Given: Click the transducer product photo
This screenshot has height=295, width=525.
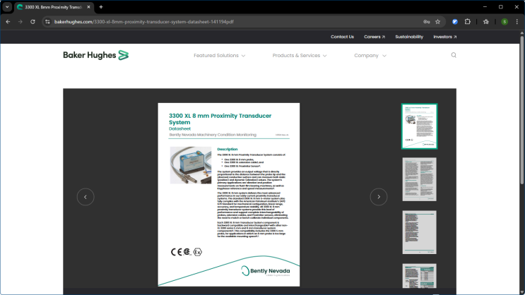Looking at the screenshot, I should pos(191,165).
